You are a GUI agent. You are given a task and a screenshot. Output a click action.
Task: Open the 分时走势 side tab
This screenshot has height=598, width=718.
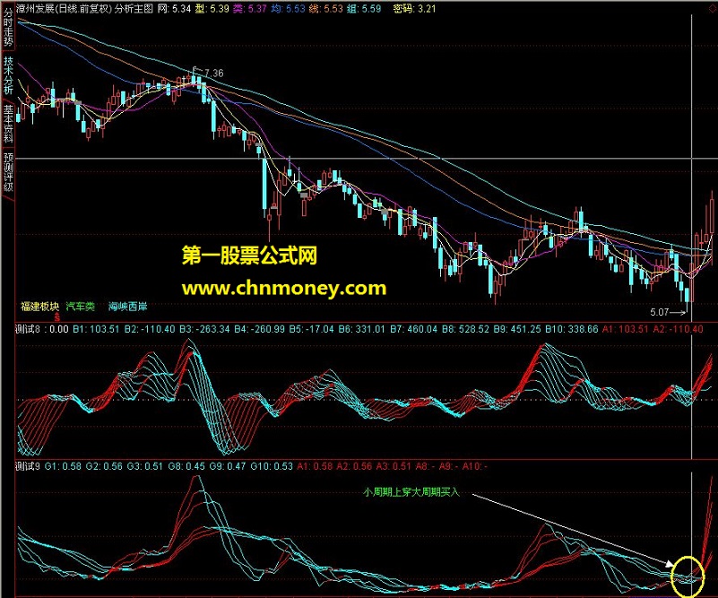pos(8,27)
